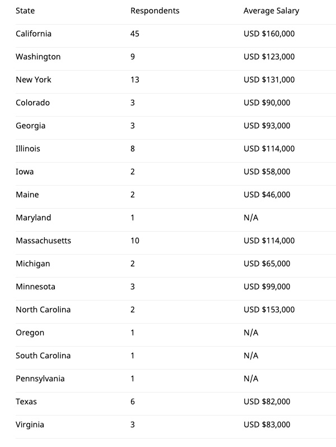Select the Illinois state name

pyautogui.click(x=28, y=149)
